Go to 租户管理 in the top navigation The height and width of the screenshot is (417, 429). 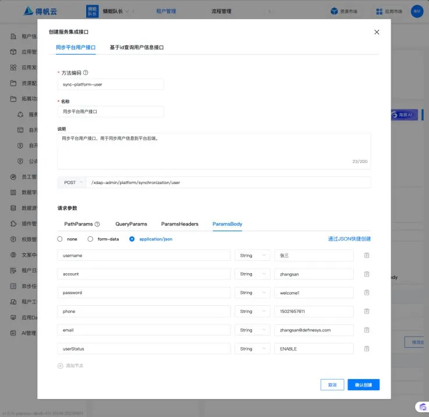[166, 11]
